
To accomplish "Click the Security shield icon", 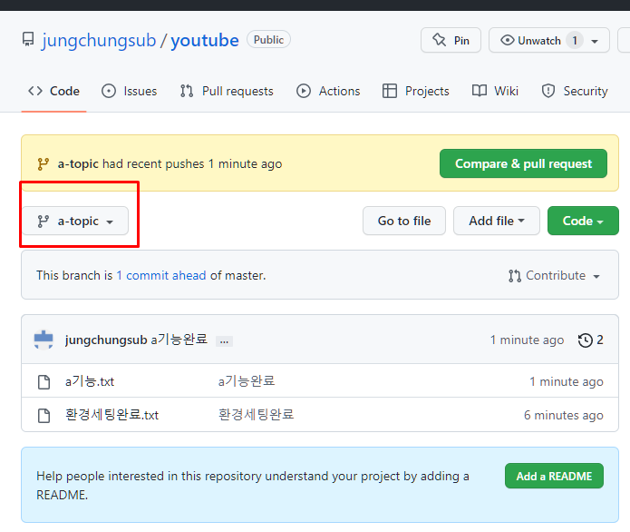I will click(x=548, y=91).
